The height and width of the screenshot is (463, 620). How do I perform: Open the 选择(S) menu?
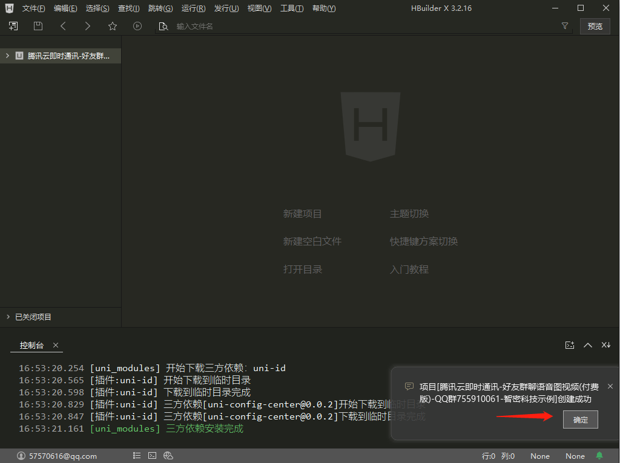click(x=97, y=8)
